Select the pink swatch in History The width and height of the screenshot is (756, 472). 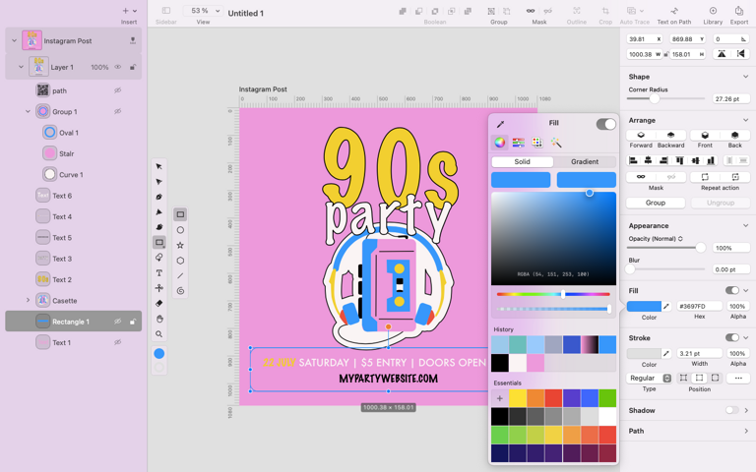tap(535, 363)
